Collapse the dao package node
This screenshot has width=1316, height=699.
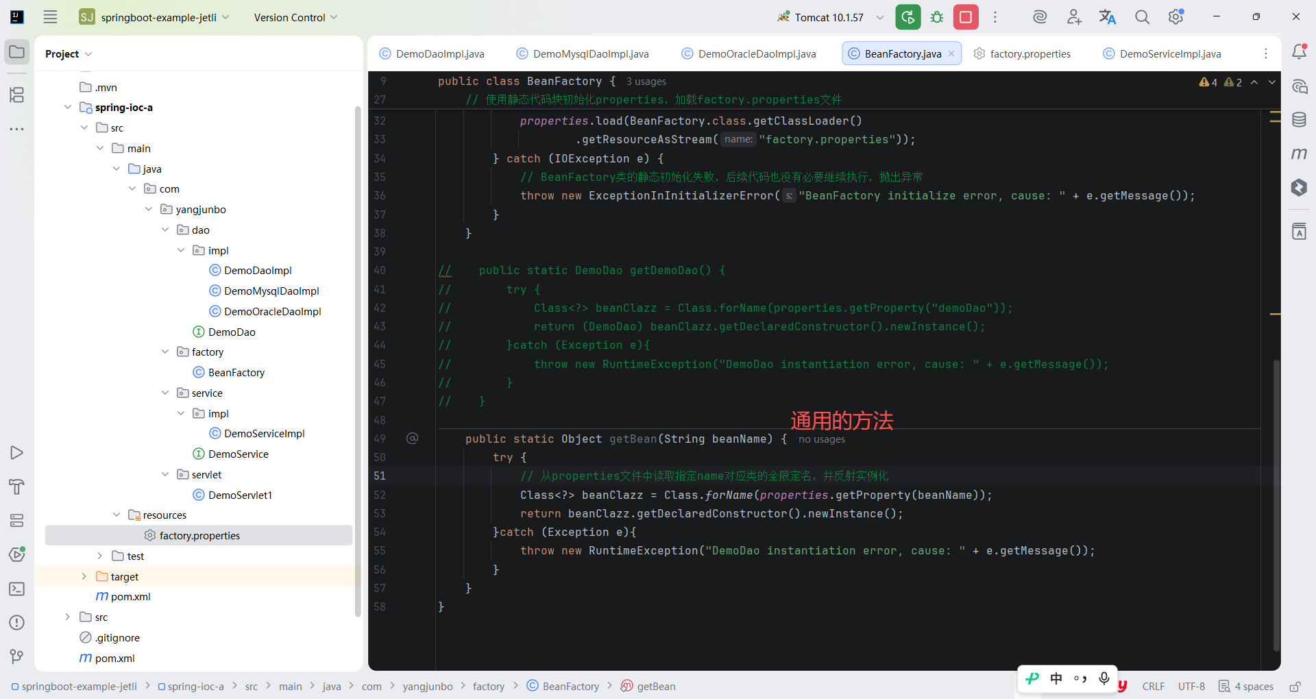click(x=165, y=230)
